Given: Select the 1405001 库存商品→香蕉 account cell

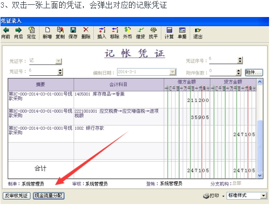Looking at the screenshot, I should 119,100.
